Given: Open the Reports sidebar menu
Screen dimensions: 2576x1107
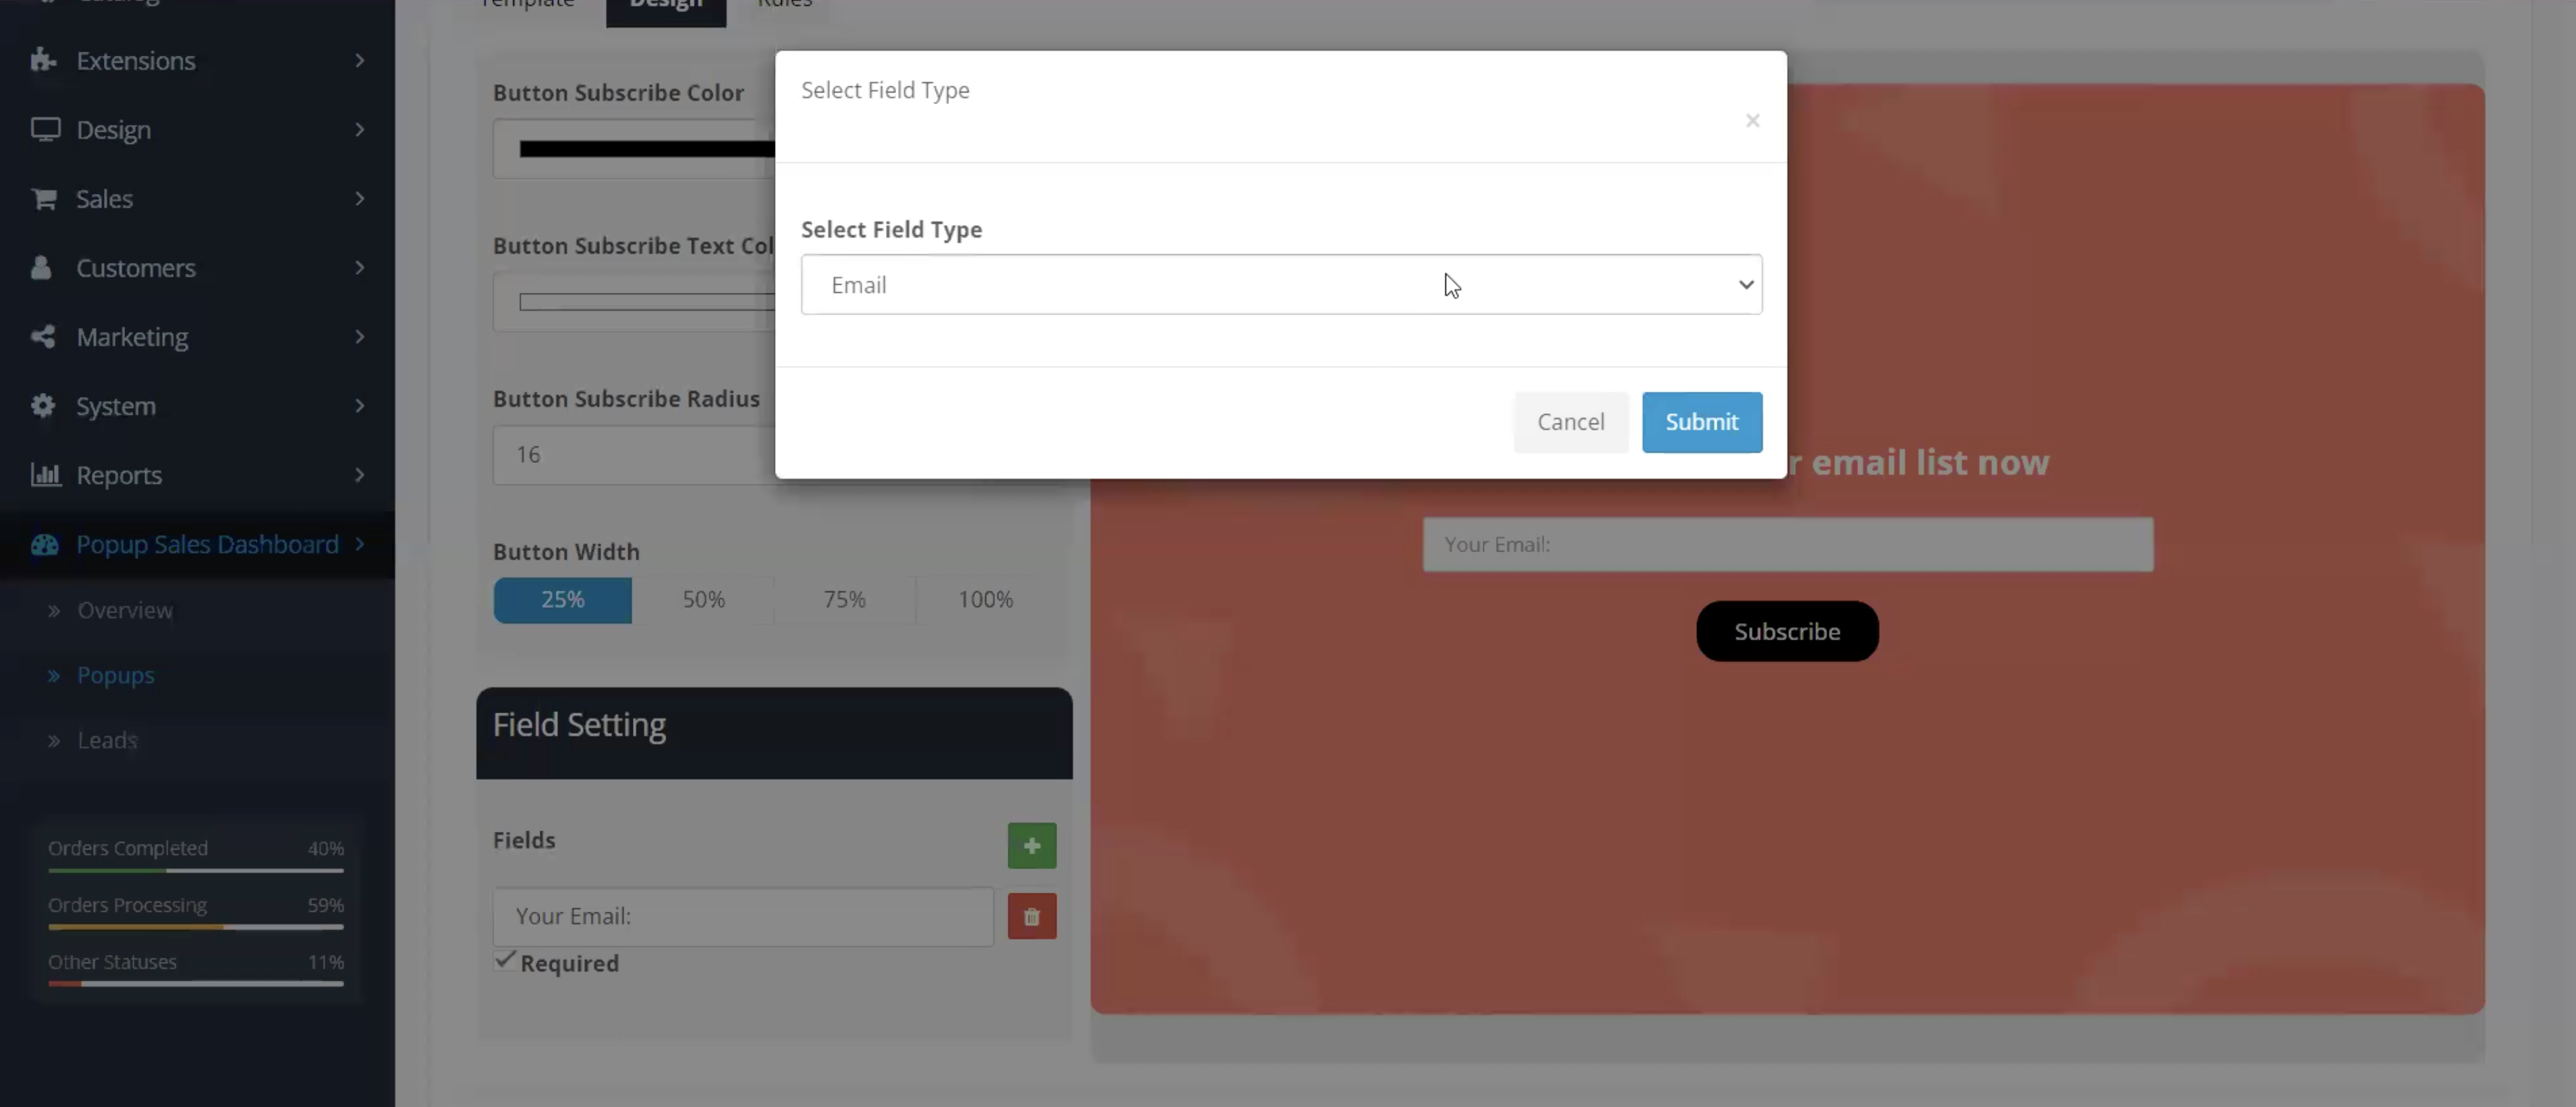Looking at the screenshot, I should coord(197,474).
